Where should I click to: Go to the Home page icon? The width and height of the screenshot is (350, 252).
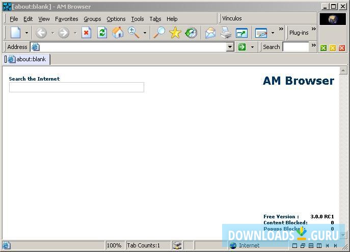[x=118, y=33]
